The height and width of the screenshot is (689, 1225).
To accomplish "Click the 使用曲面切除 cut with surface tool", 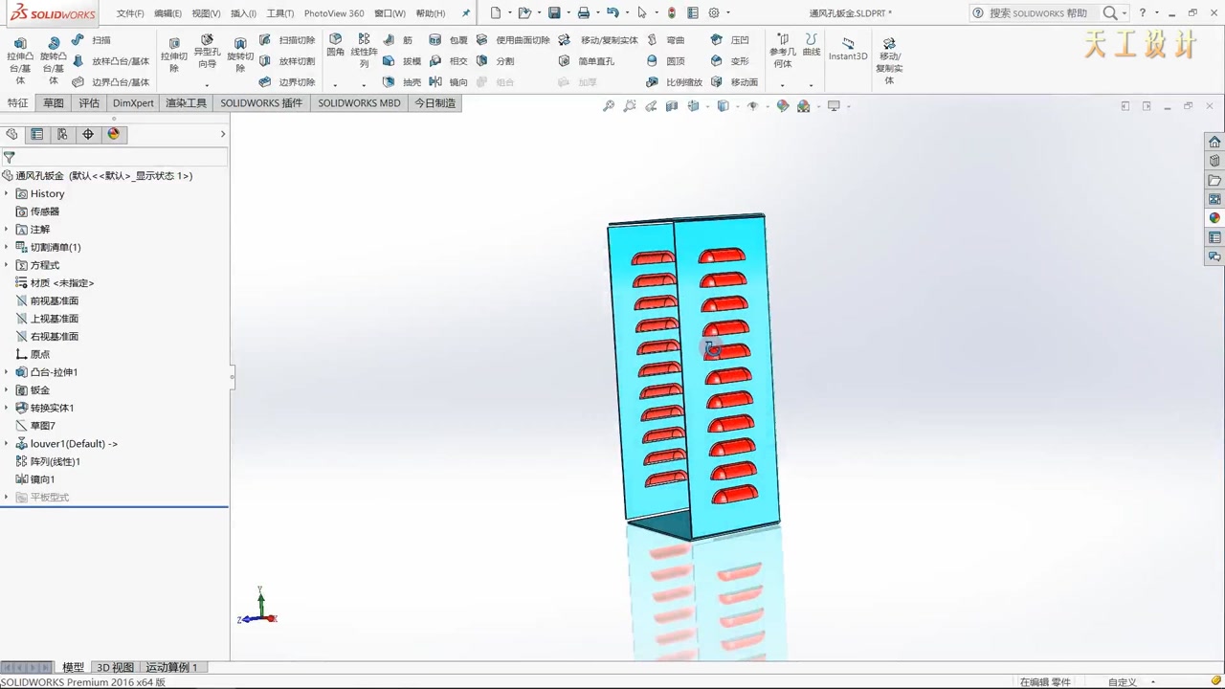I will tap(513, 40).
